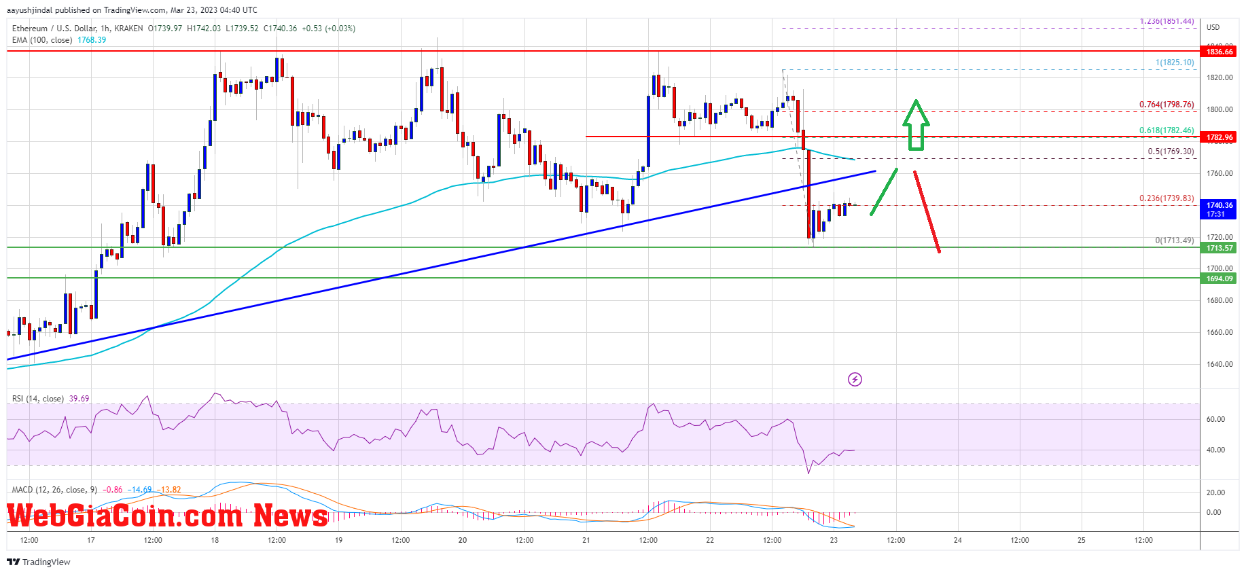Click the MACD (12, 26, close, 9) label
This screenshot has height=574, width=1246.
click(x=54, y=489)
